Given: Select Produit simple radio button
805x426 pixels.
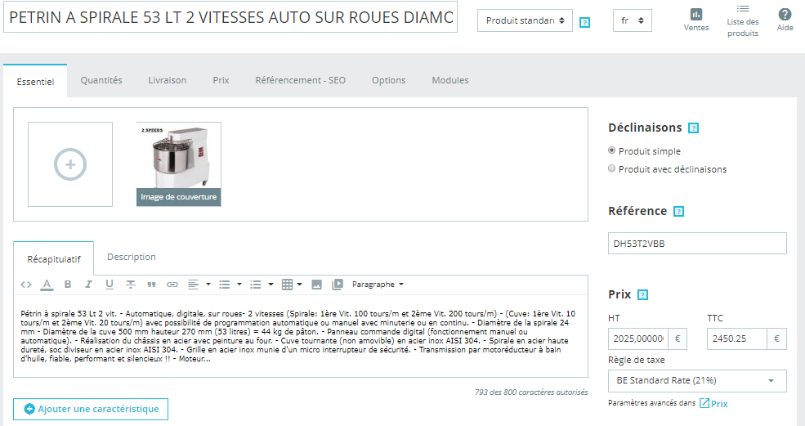Looking at the screenshot, I should pyautogui.click(x=611, y=150).
